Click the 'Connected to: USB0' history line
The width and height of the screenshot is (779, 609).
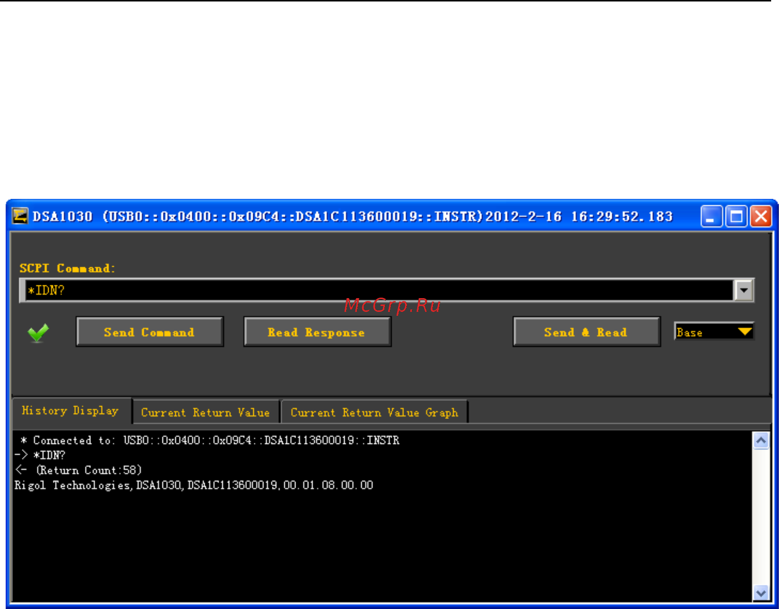click(210, 440)
